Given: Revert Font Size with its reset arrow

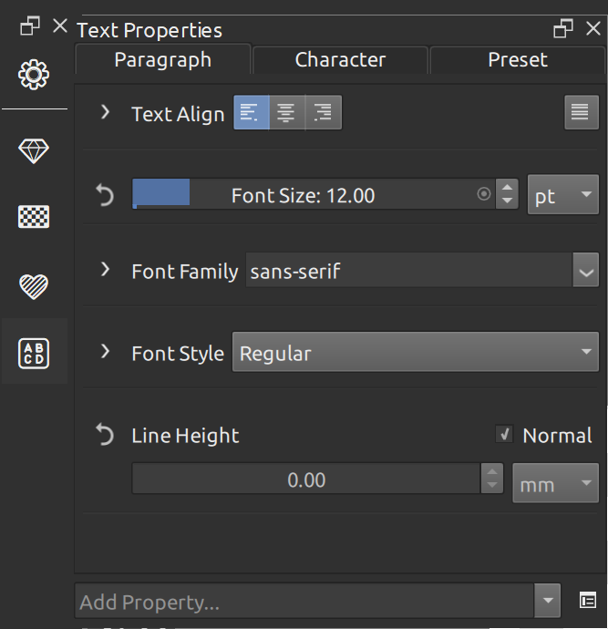Looking at the screenshot, I should [105, 195].
